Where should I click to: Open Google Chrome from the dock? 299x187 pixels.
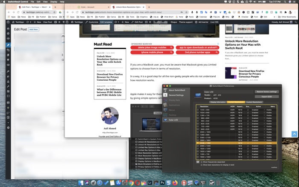click(131, 183)
